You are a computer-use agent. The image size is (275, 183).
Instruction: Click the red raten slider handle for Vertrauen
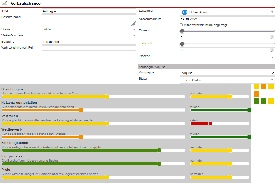pos(210,124)
